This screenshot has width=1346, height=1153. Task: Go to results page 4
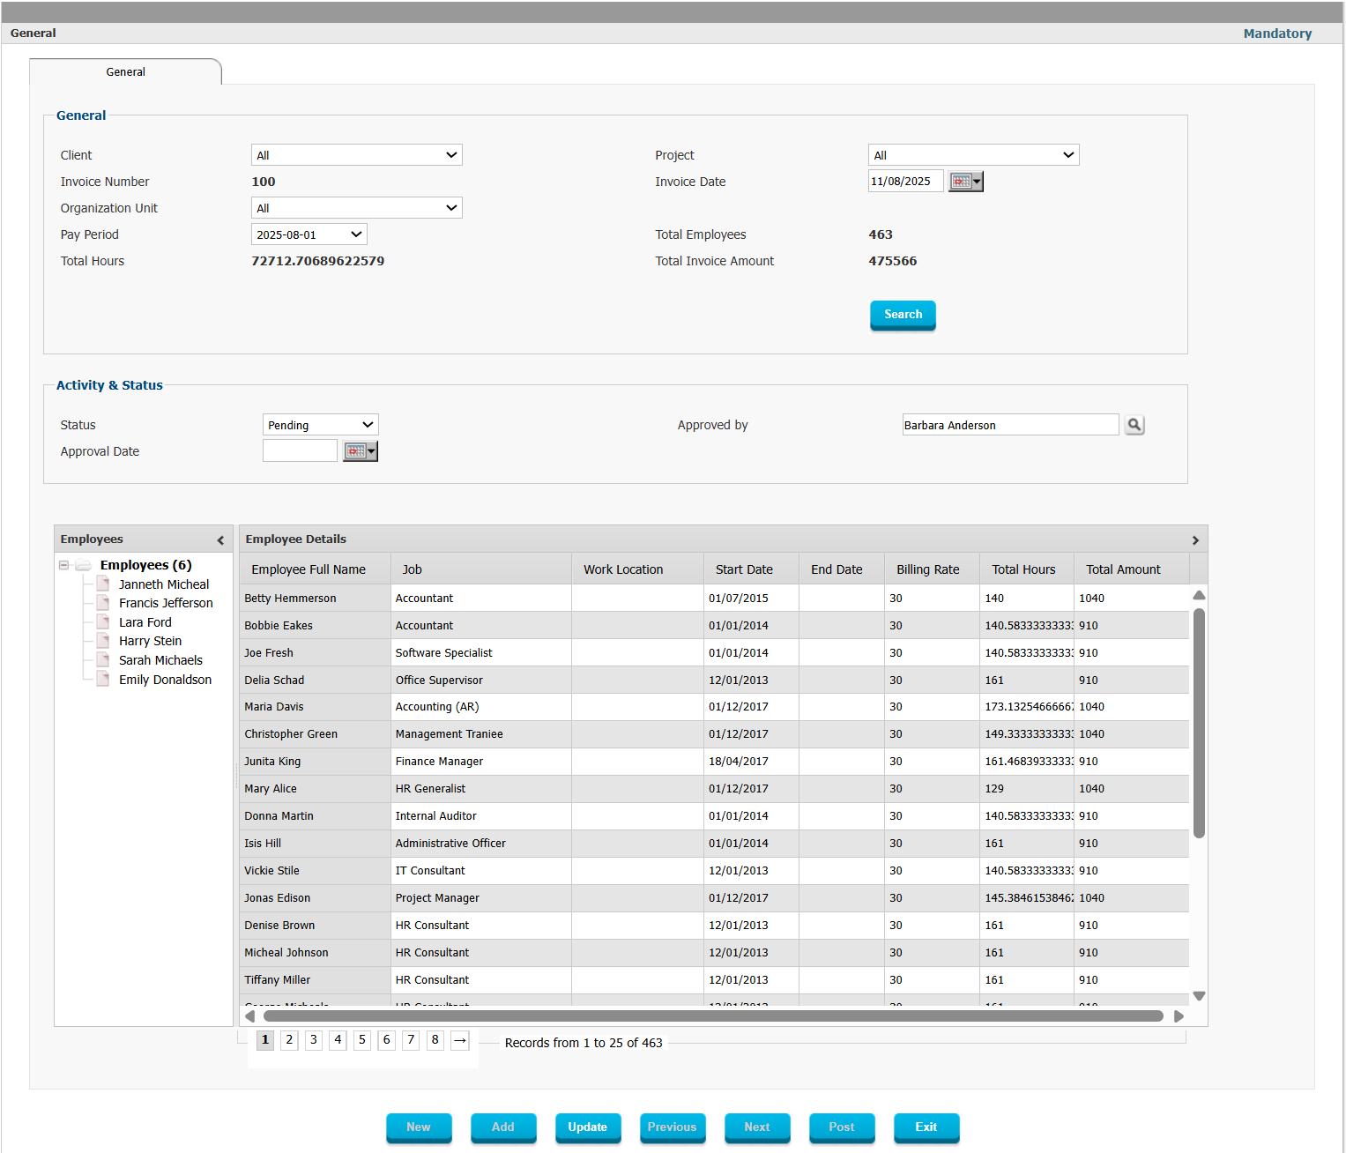coord(338,1040)
